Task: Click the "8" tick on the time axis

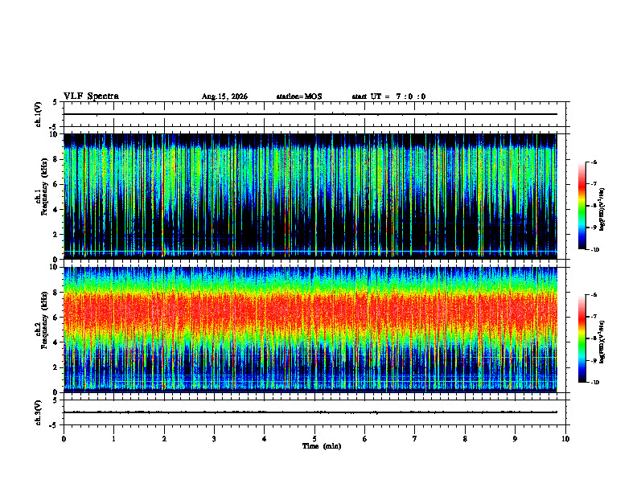Action: [x=465, y=439]
